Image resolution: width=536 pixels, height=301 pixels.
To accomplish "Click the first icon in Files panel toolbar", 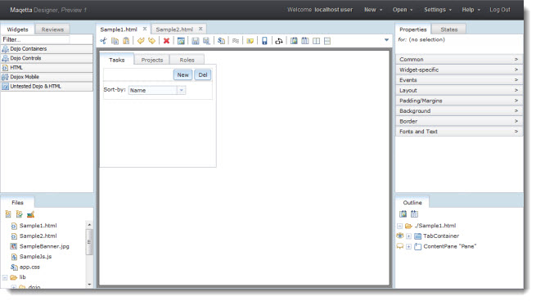I will coord(8,214).
